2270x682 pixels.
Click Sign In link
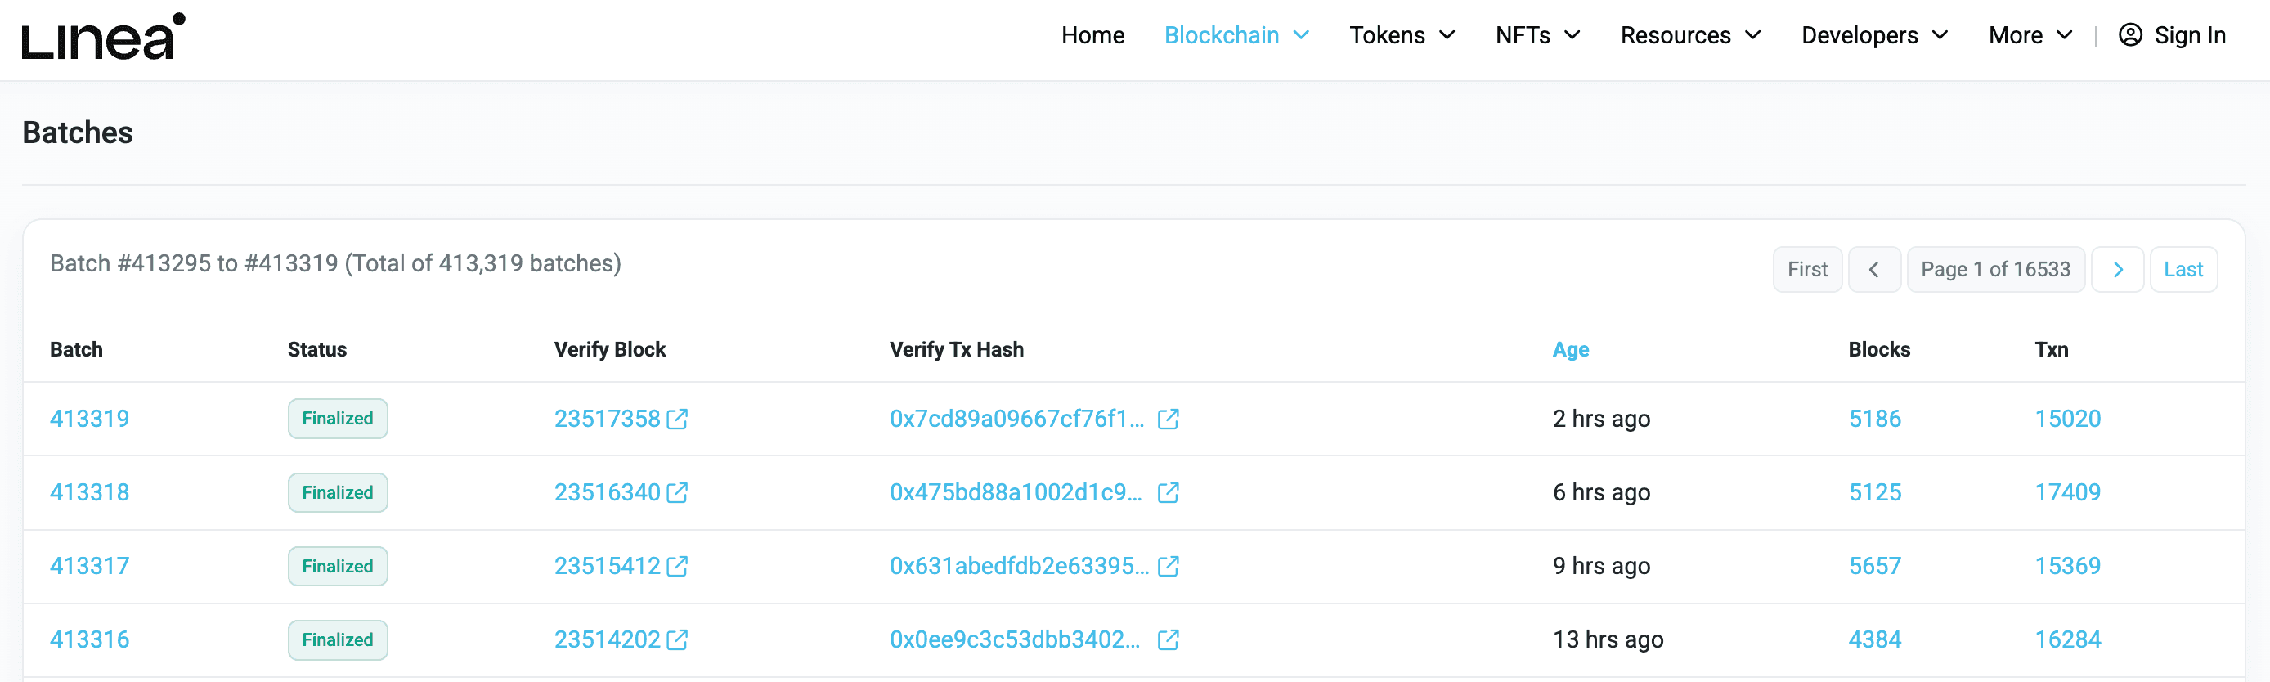click(2171, 35)
